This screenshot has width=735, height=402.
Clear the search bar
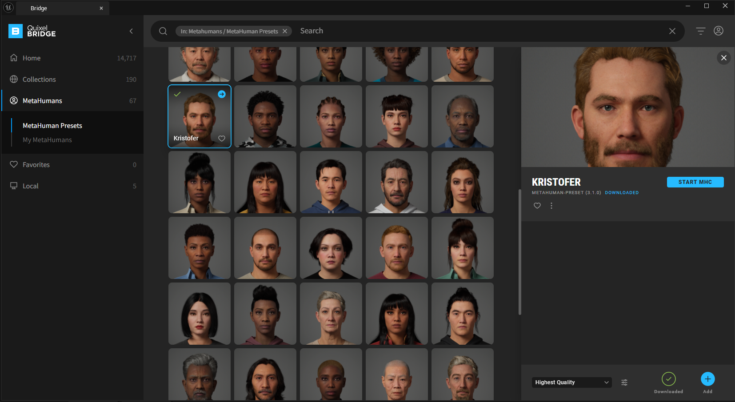[672, 31]
